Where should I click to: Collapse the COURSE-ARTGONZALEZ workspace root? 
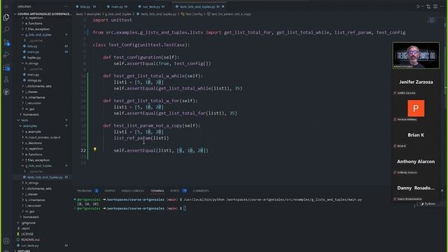pos(42,14)
